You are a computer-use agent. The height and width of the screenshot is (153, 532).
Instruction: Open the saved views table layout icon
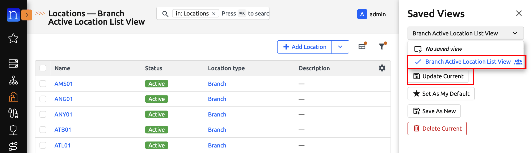point(362,46)
